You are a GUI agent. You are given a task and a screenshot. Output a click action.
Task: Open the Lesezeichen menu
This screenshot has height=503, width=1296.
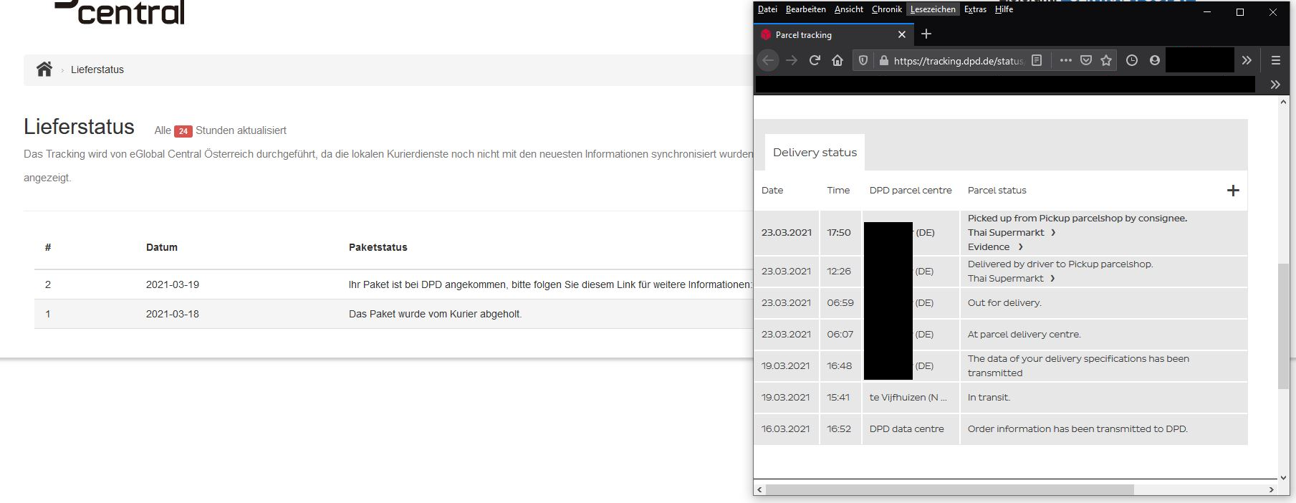933,9
